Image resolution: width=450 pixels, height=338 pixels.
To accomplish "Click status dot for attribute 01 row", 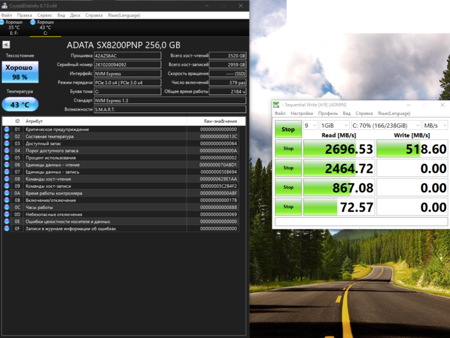I will 6,129.
